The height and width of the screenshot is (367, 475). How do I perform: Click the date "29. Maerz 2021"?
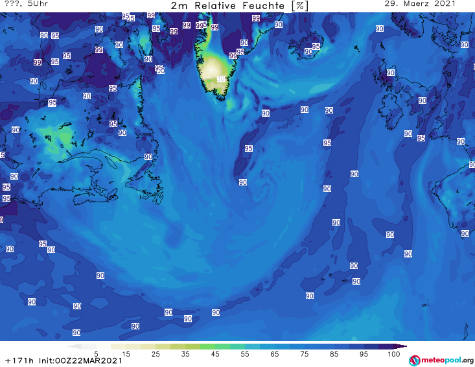pos(420,4)
